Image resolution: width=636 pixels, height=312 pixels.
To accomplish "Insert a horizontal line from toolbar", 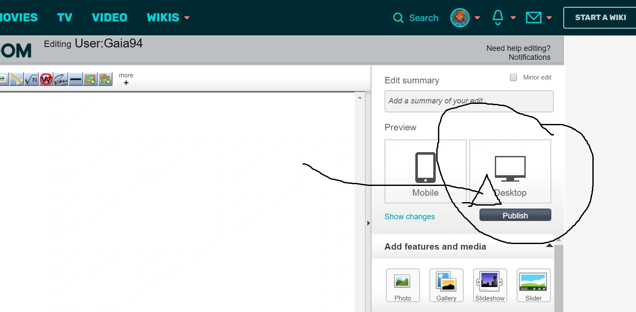I will pos(76,79).
